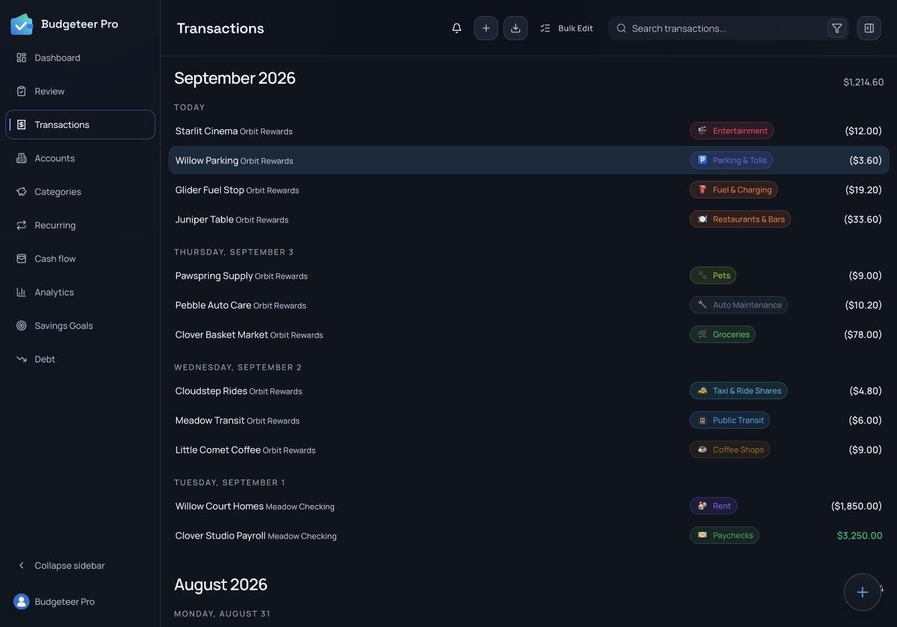
Task: Click the Budgeteer Pro logo icon
Action: tap(21, 24)
